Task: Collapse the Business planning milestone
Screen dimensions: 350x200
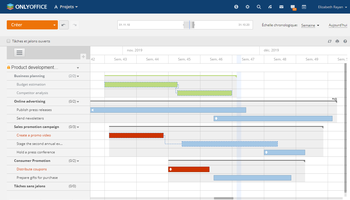Action: click(x=78, y=76)
